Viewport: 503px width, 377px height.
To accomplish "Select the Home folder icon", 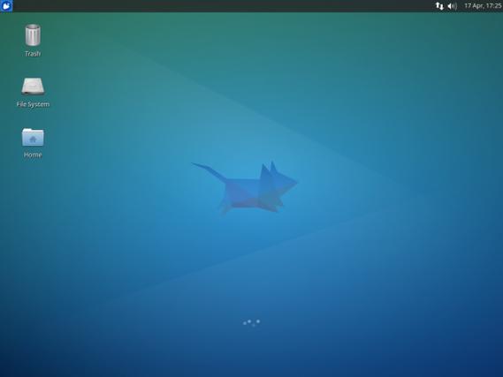I will click(33, 137).
